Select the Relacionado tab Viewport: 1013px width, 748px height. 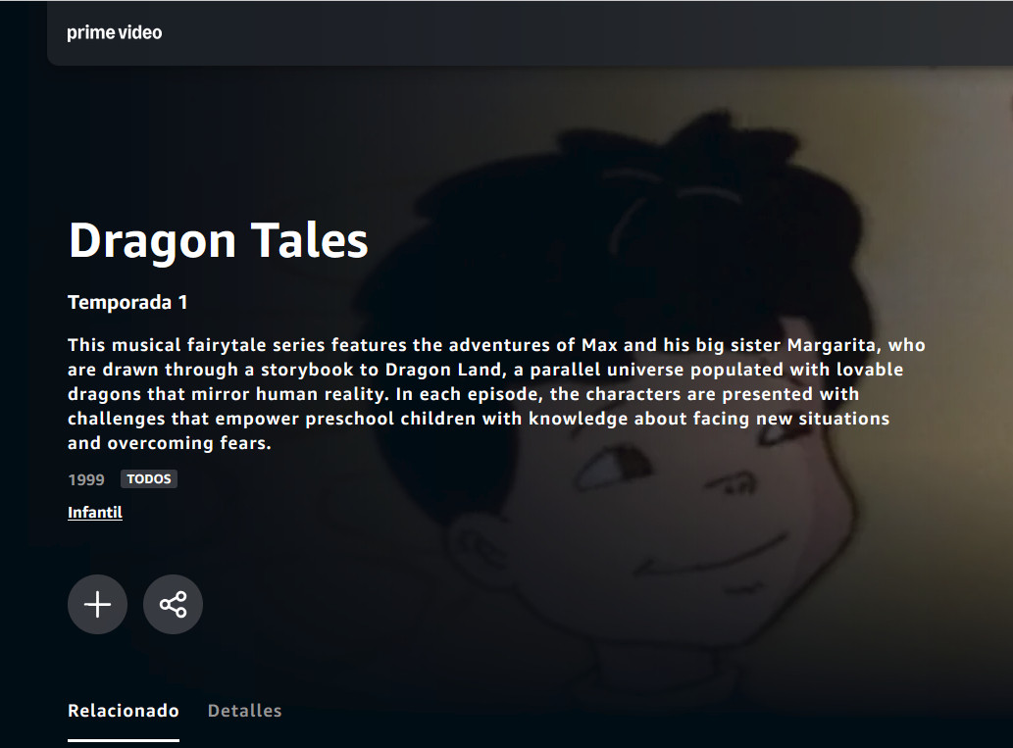pos(124,711)
